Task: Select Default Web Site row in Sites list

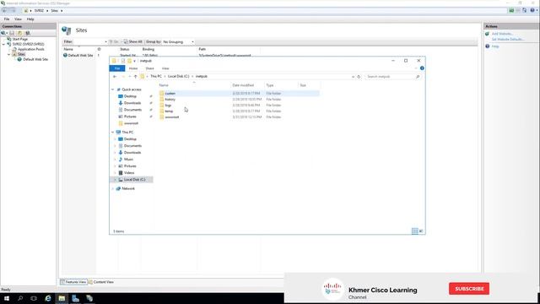Action: (x=80, y=55)
